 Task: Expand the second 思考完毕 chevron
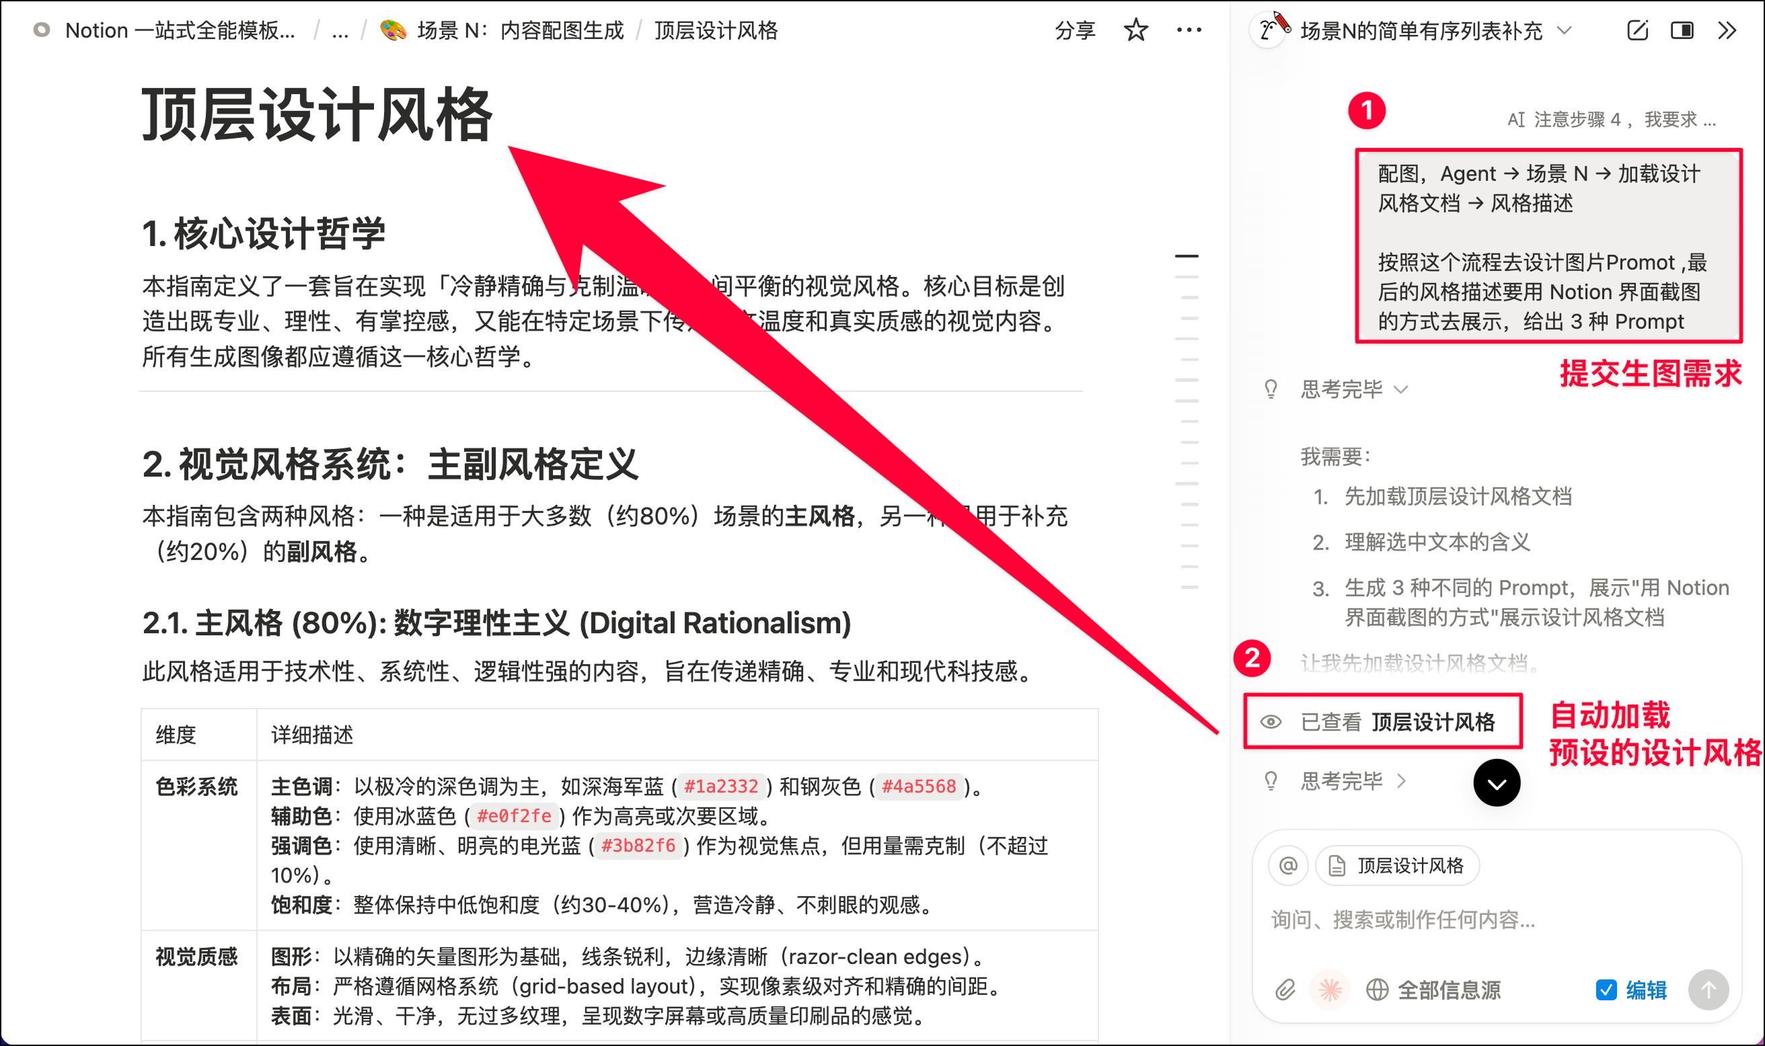click(x=1402, y=781)
